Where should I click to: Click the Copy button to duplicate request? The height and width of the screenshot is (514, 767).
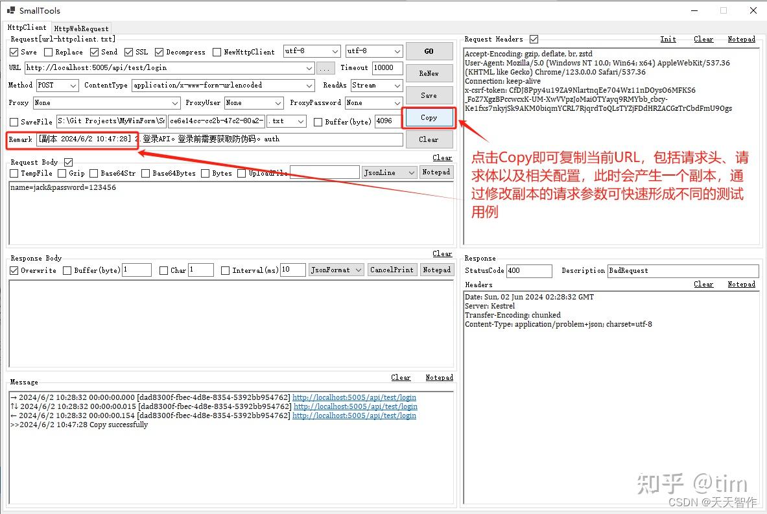click(428, 118)
